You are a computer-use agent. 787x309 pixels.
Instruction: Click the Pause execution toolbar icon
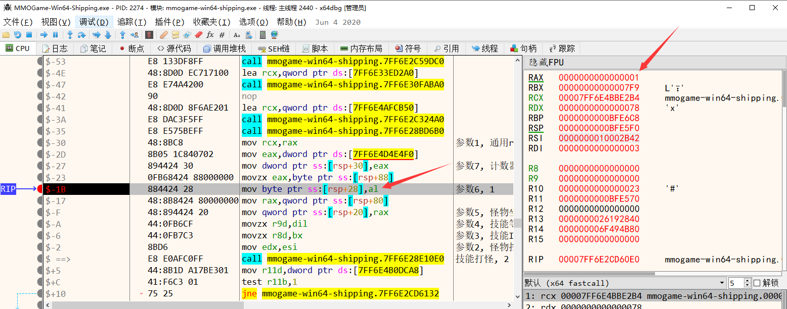(x=56, y=35)
